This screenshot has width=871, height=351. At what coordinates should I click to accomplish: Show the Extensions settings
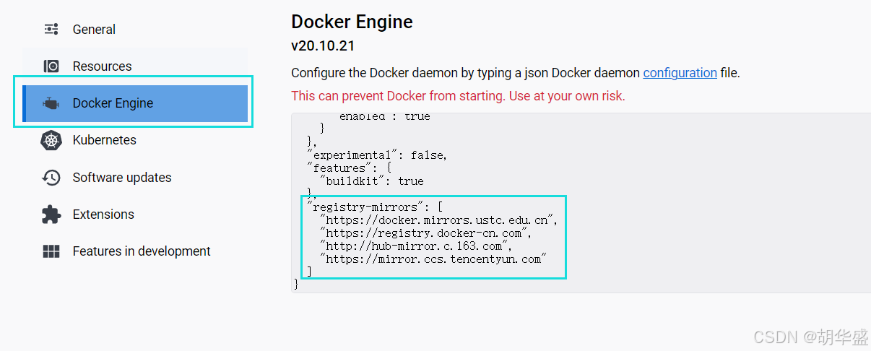coord(103,214)
